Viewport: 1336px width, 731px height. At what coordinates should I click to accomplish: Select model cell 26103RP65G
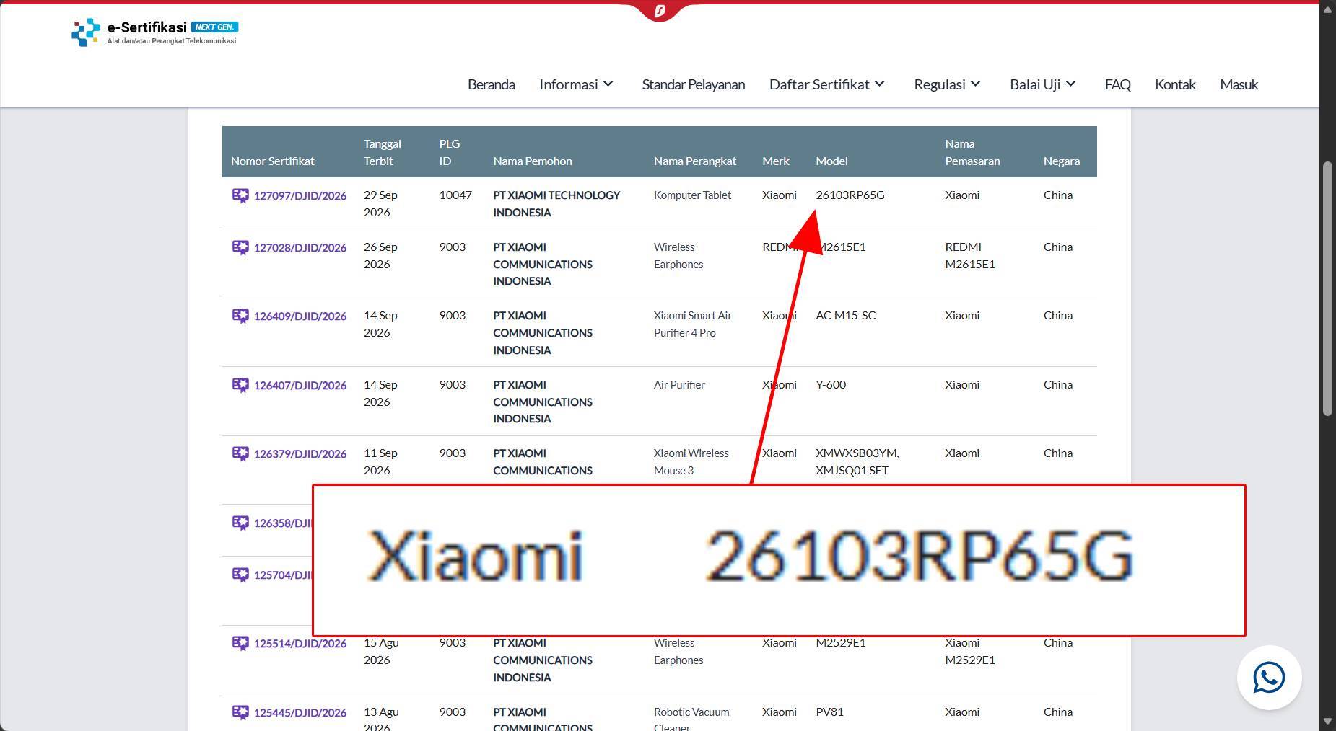coord(850,195)
